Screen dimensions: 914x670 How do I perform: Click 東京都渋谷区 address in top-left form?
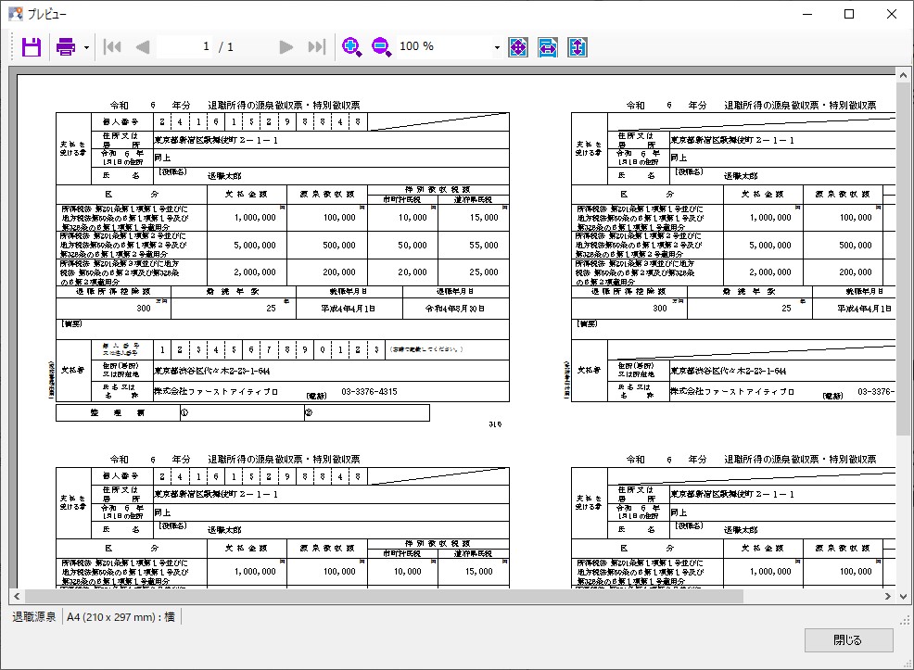211,371
